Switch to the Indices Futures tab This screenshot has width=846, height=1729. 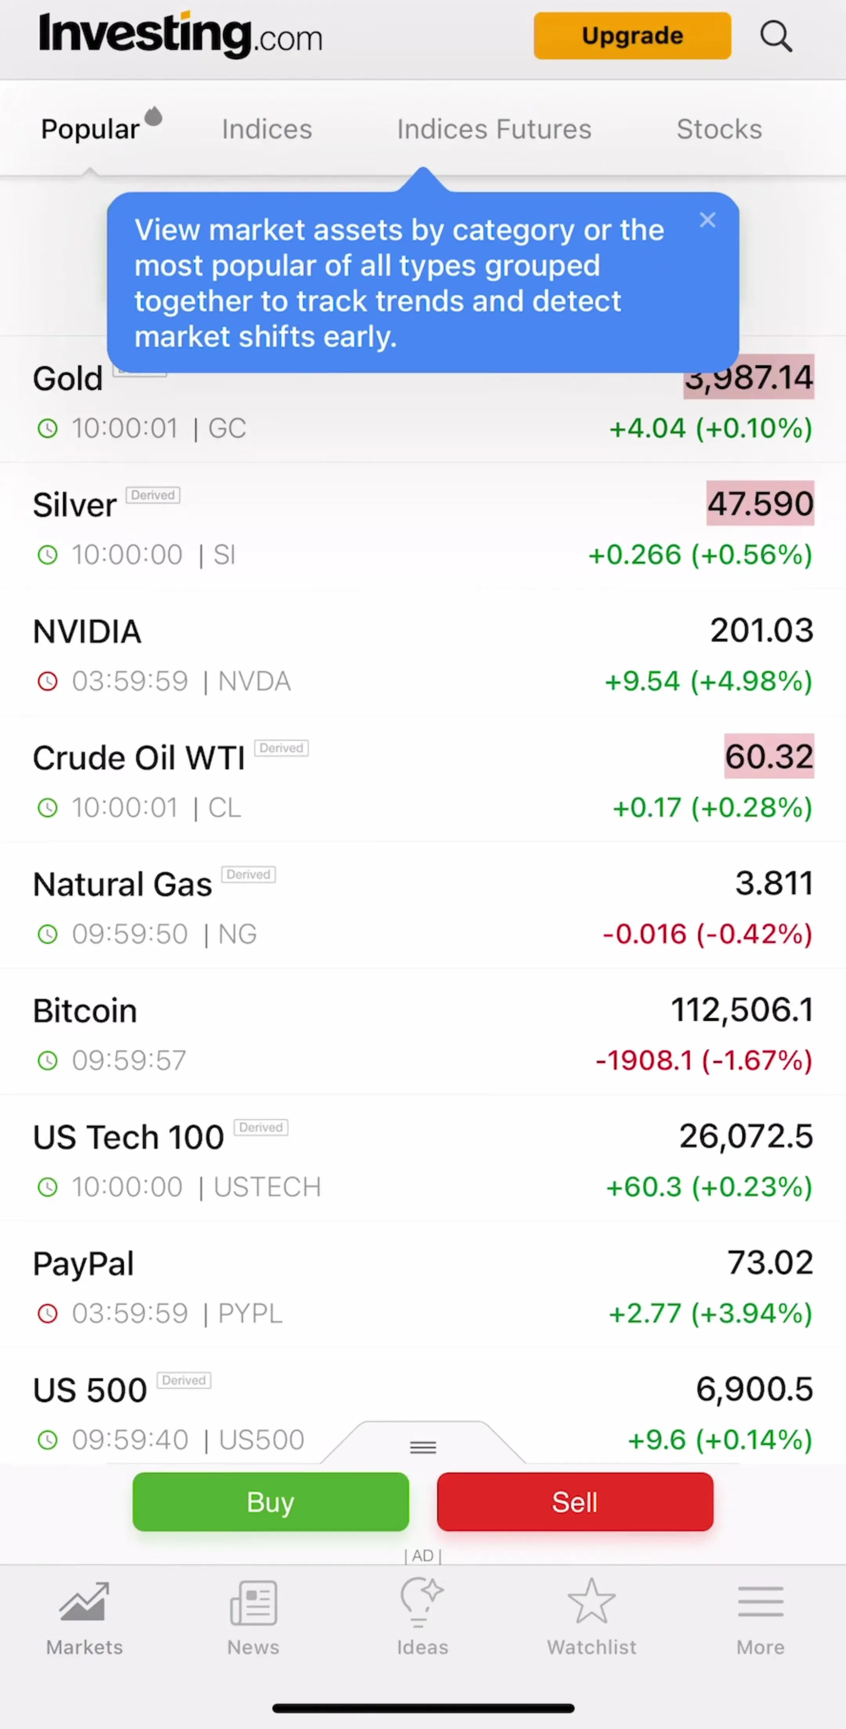point(494,129)
